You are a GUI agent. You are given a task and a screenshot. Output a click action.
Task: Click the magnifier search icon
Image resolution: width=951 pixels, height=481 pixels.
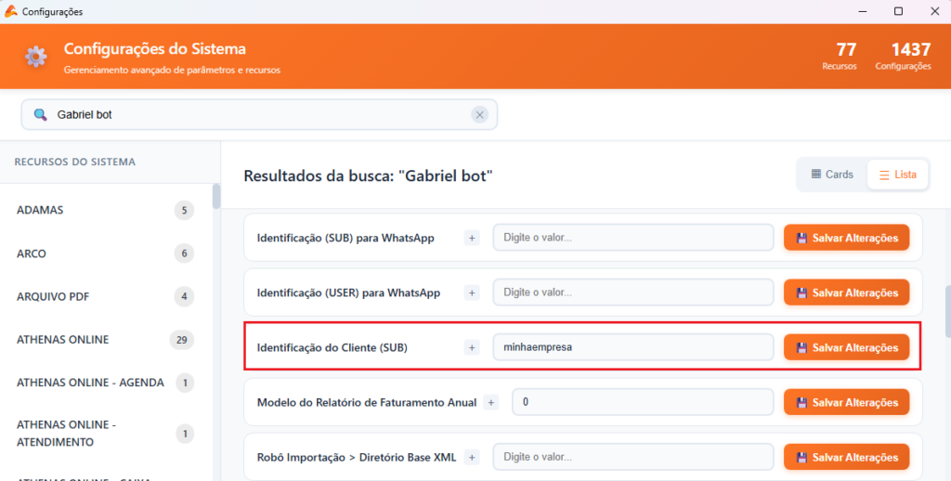(x=40, y=115)
